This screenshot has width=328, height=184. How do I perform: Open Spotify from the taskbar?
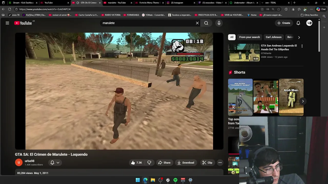pos(175,180)
